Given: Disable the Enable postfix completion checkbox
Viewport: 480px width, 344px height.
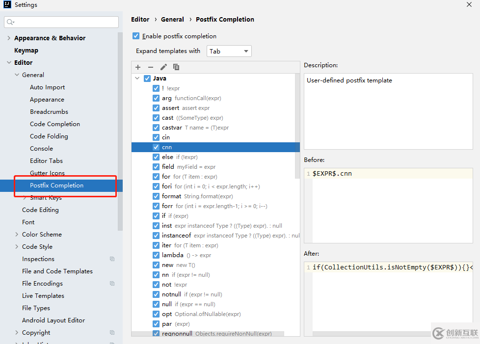Looking at the screenshot, I should [136, 36].
